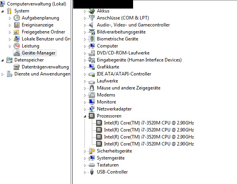Viewport: 237px width, 184px height.
Task: Expand the Lokale Benutzer und Gruppen node
Action: point(10,39)
